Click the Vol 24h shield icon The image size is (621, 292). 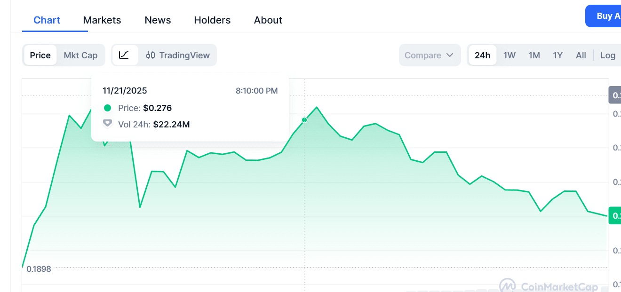(x=107, y=124)
